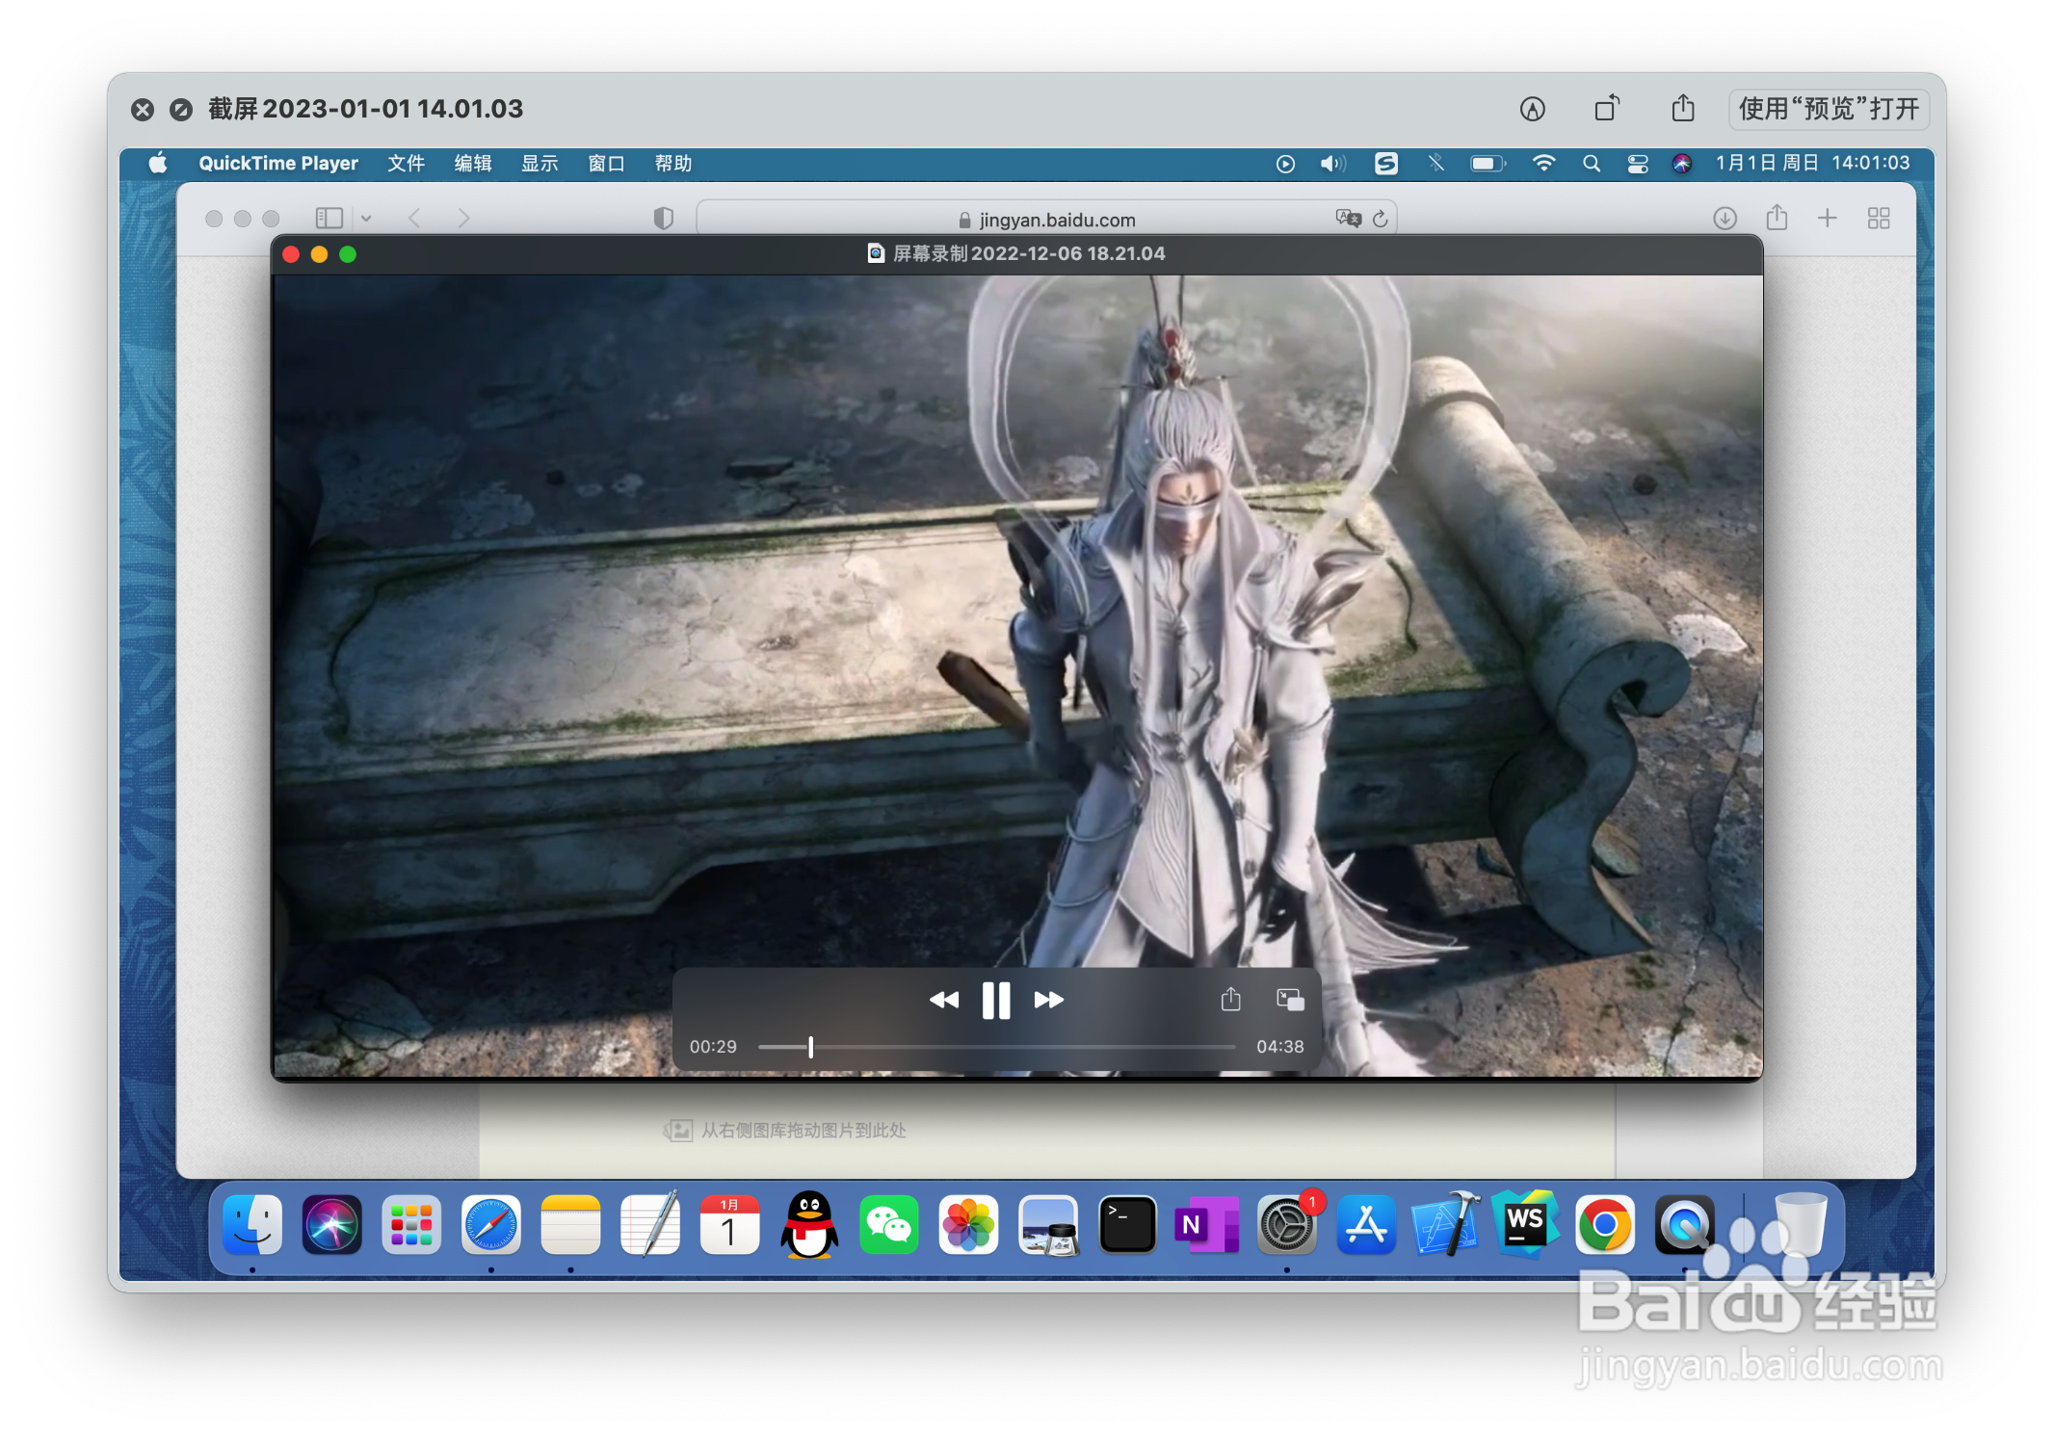
Task: Enable picture-in-picture from player controls
Action: click(x=1290, y=1000)
